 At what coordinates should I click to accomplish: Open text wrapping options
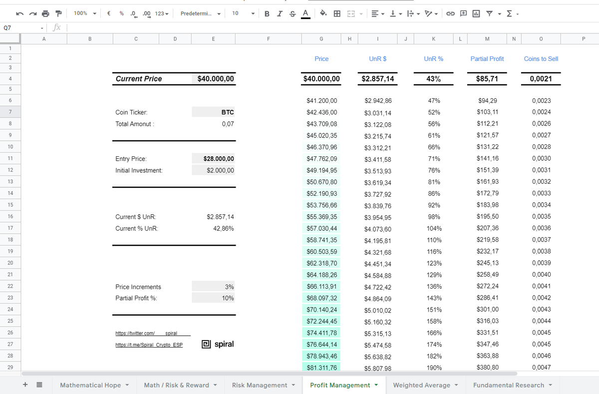413,13
